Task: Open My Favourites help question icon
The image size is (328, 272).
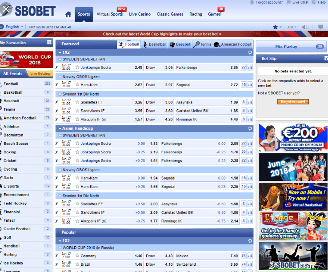Action: pyautogui.click(x=49, y=42)
